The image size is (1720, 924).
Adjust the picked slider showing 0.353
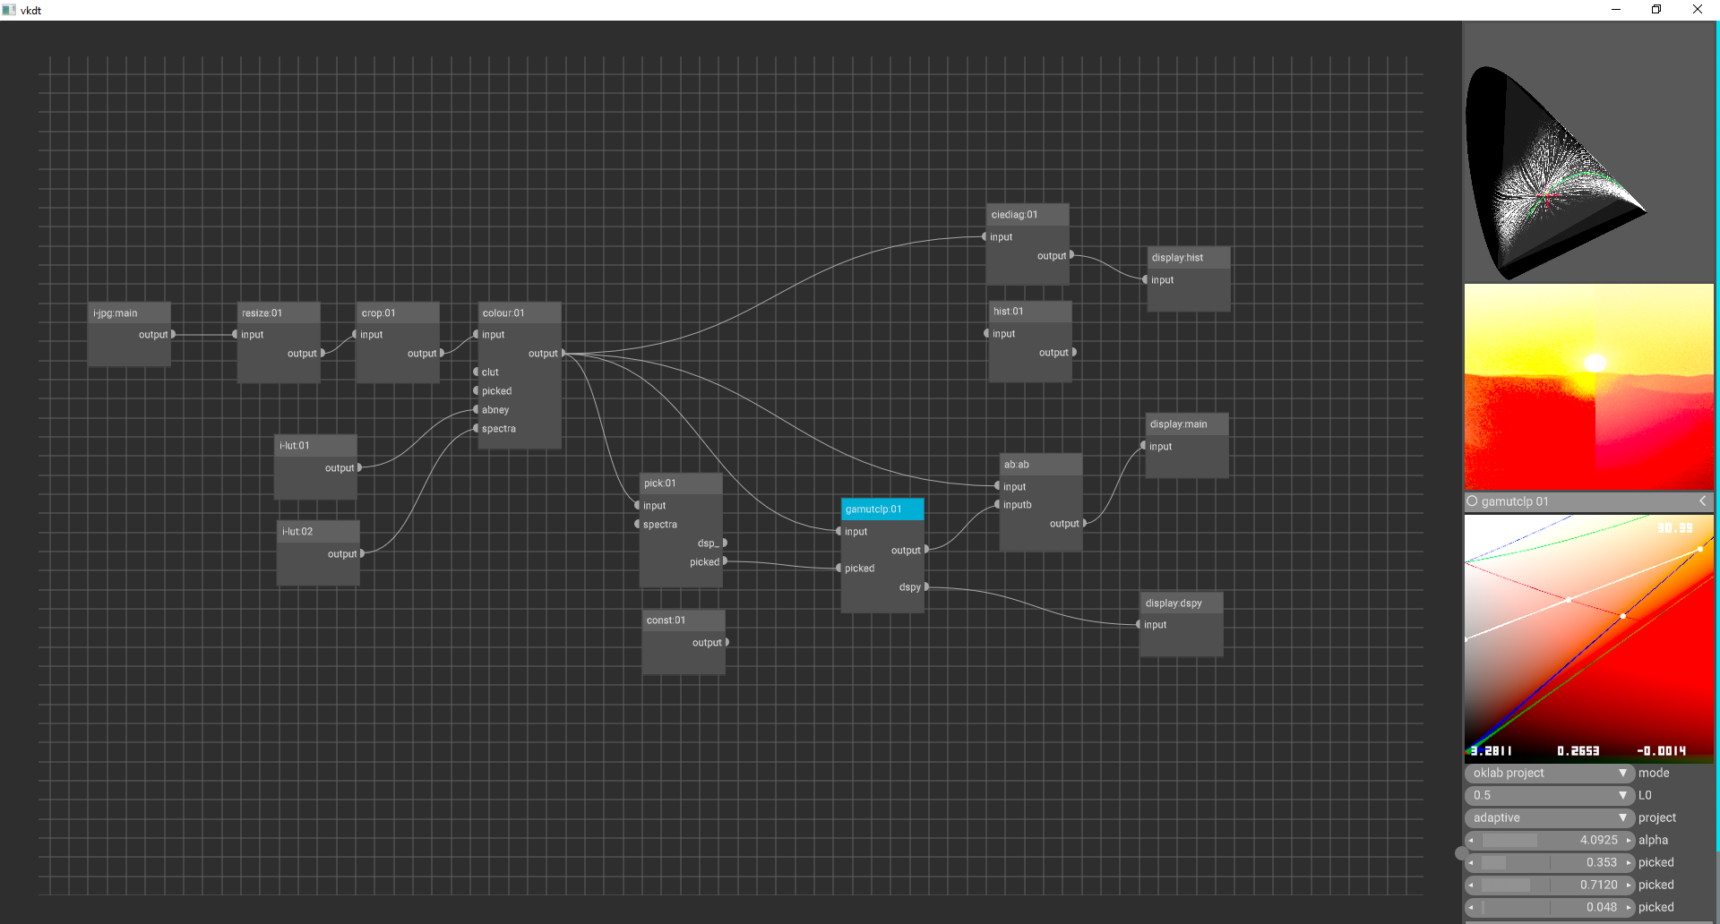coord(1549,862)
